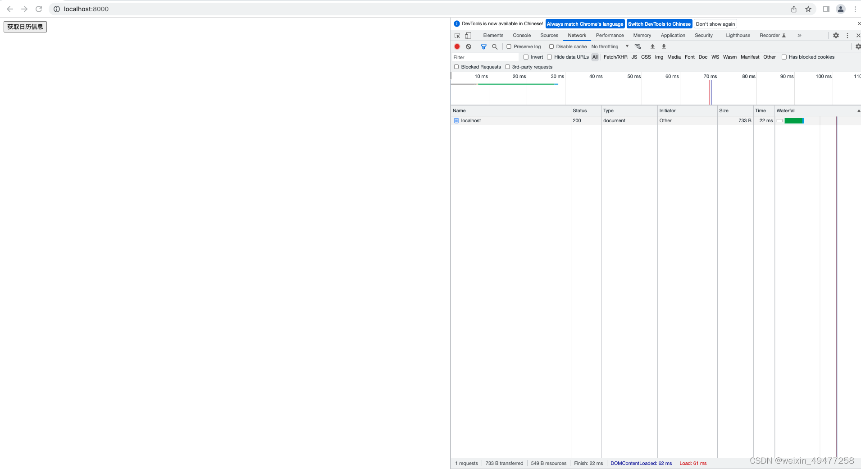Toggle the network filter funnel icon
The height and width of the screenshot is (469, 861).
[x=483, y=46]
